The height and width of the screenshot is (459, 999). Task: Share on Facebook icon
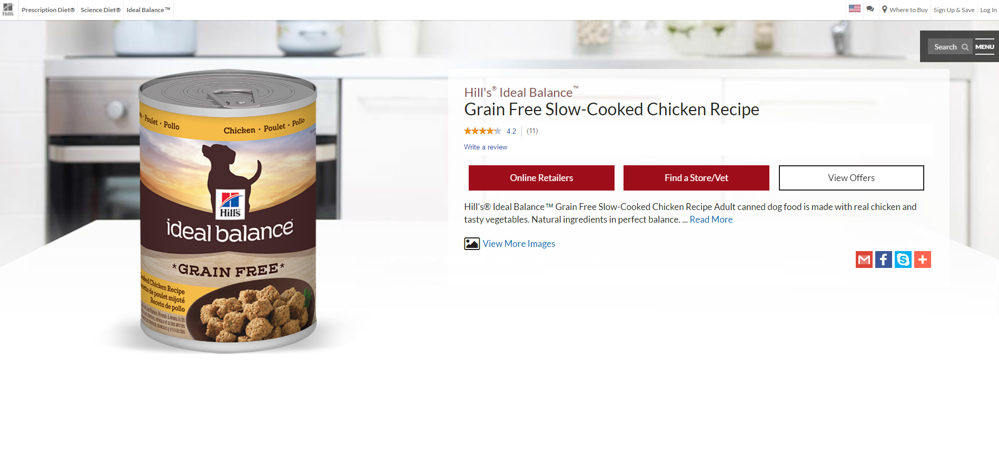[884, 260]
